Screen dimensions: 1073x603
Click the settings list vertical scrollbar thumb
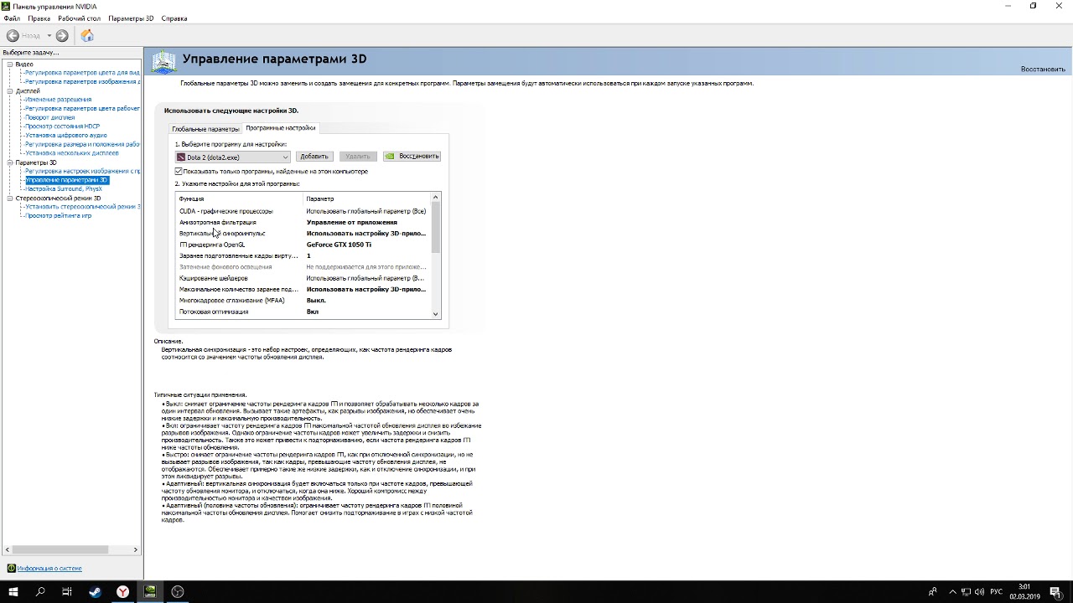[x=435, y=228]
